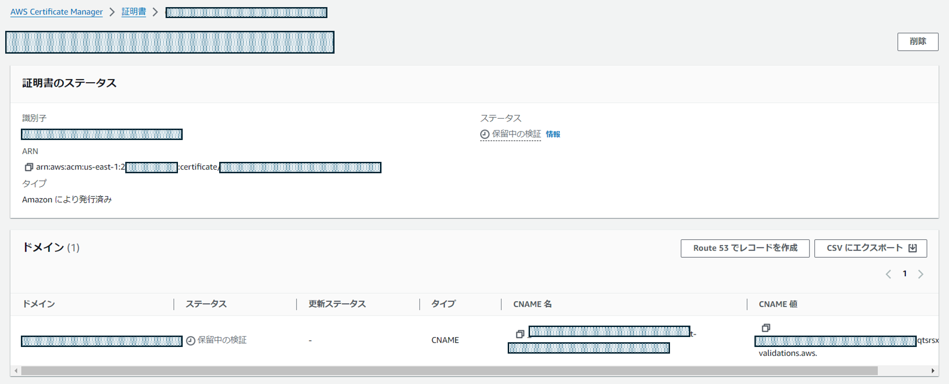
Task: Click the 削除 button
Action: coord(918,42)
